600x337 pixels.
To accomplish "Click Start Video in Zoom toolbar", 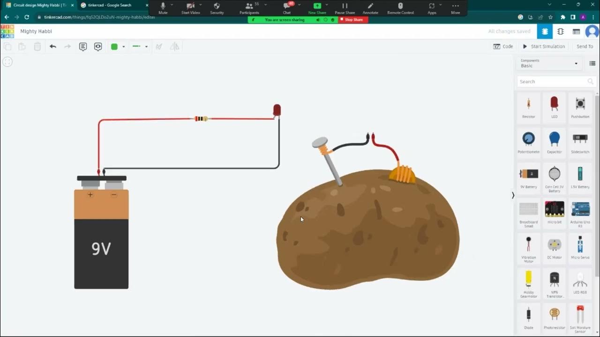I will 191,8.
